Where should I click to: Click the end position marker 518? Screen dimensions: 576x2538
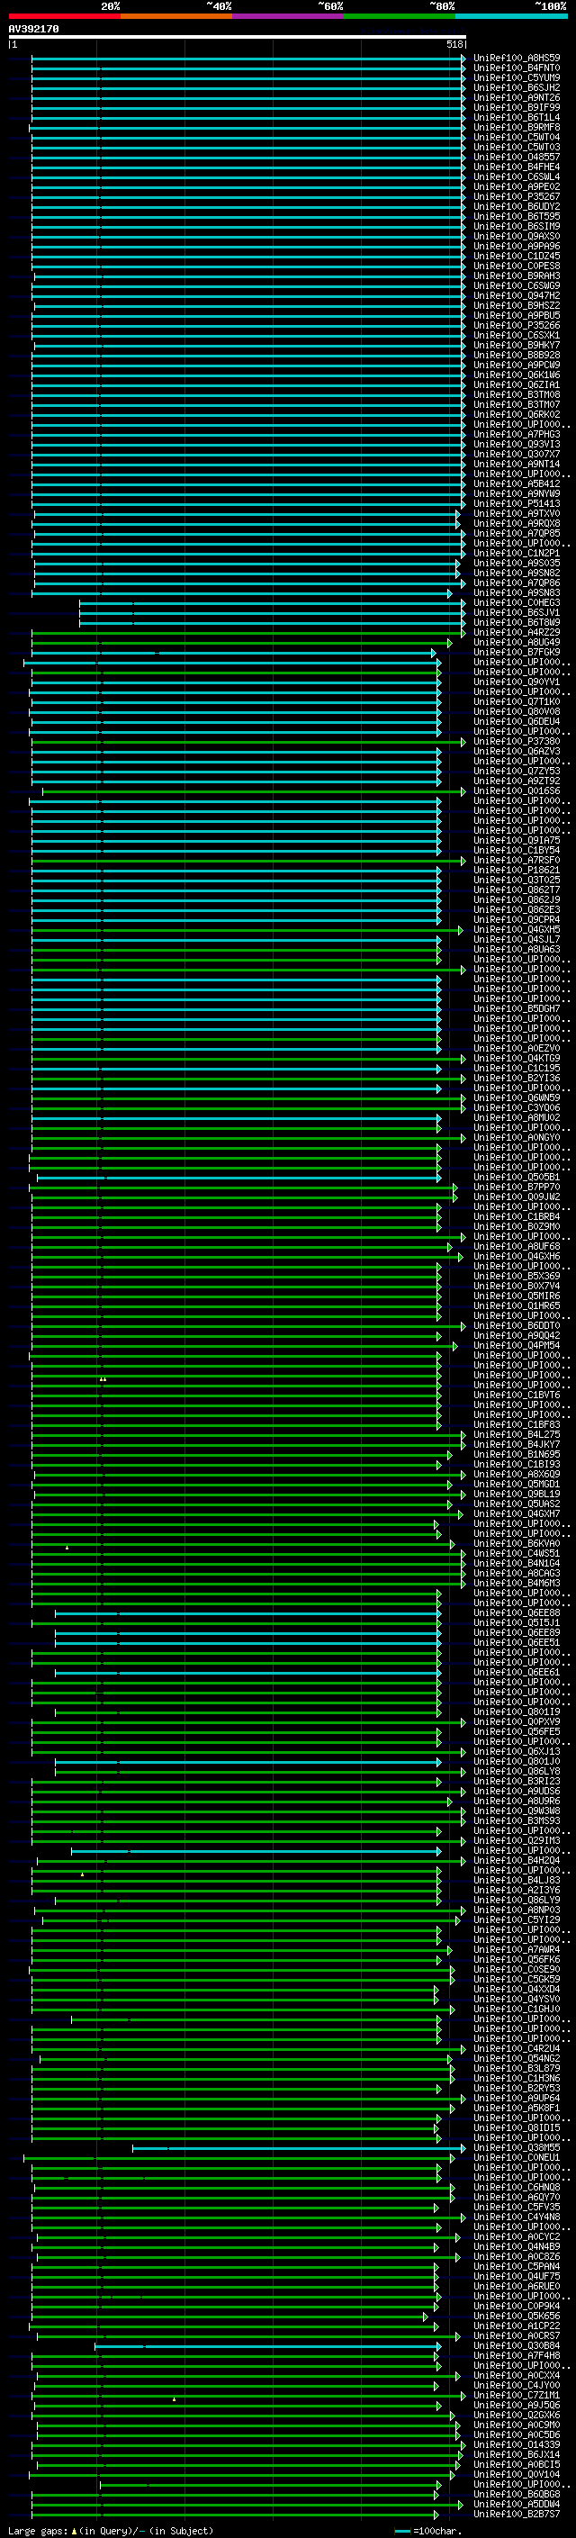(x=454, y=44)
